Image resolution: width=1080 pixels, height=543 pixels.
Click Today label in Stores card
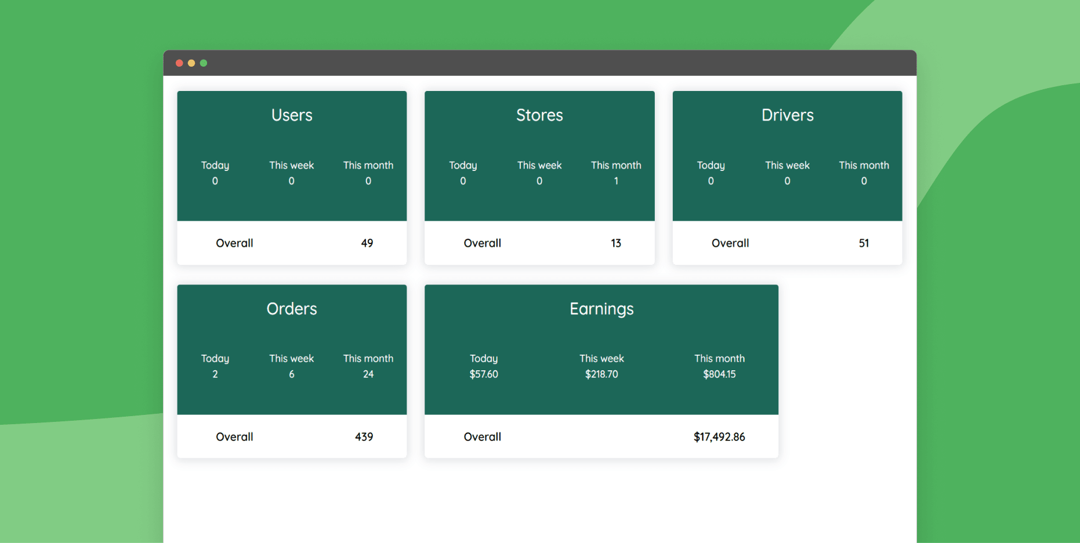point(463,166)
